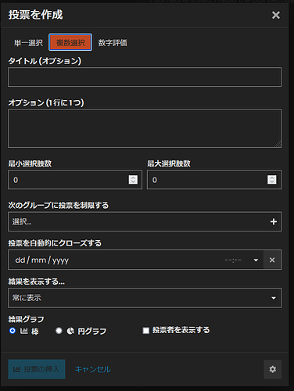Viewport: 294px width, 391px height.
Task: Close the 投票を作成 dialog
Action: pos(276,15)
